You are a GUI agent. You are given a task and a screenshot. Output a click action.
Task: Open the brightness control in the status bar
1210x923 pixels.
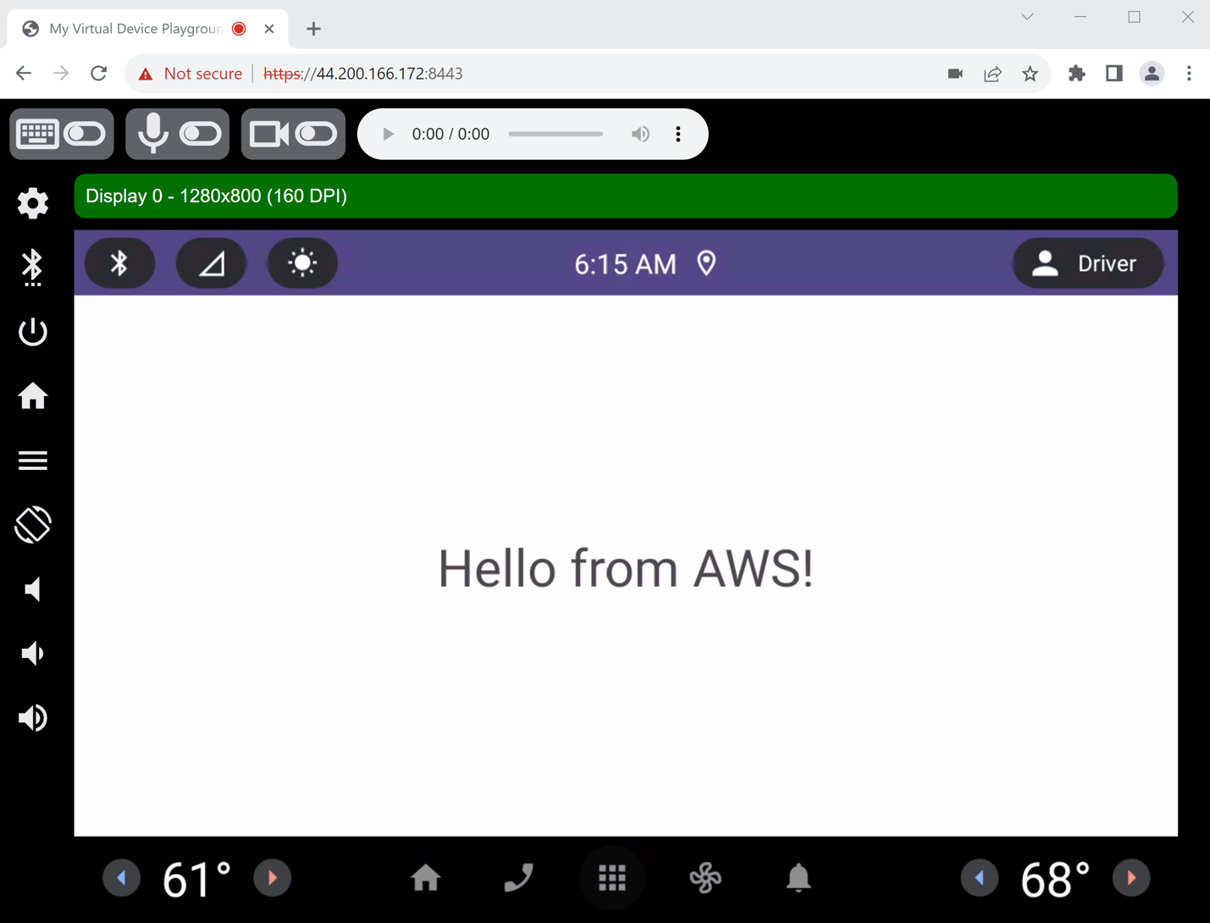coord(302,263)
